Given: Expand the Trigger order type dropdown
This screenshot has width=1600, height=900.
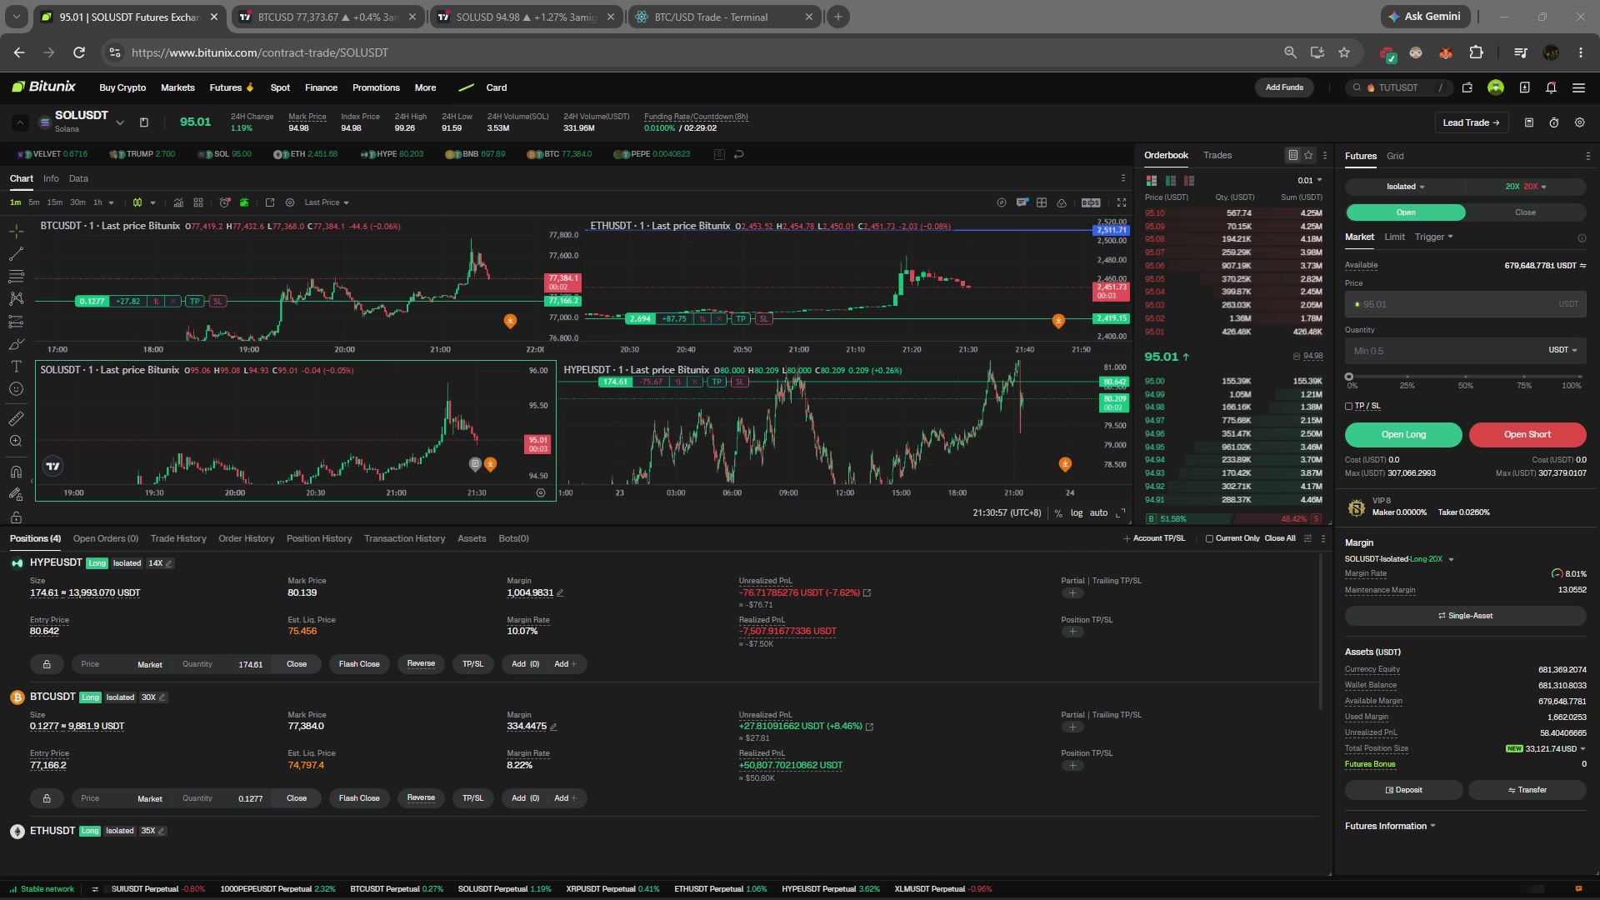Looking at the screenshot, I should (1433, 237).
